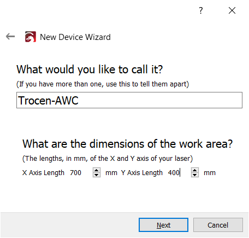249x238 pixels.
Task: Click the 'What would you like to call it?' heading
Action: (90, 69)
